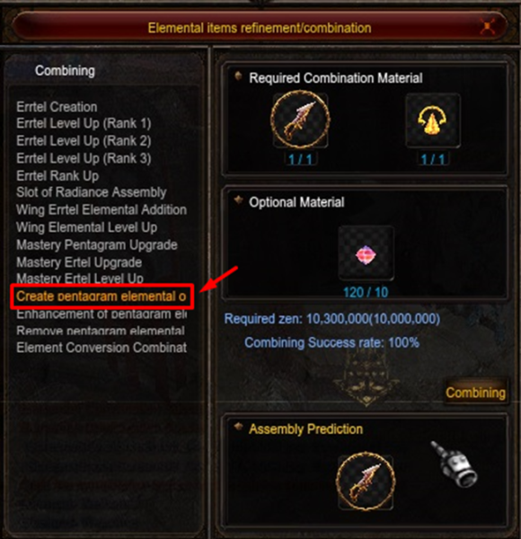The image size is (521, 539).
Task: Choose Enhancement of pentagram elemental entry
Action: point(102,314)
